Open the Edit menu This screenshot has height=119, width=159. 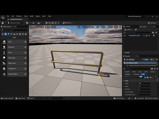(13, 16)
